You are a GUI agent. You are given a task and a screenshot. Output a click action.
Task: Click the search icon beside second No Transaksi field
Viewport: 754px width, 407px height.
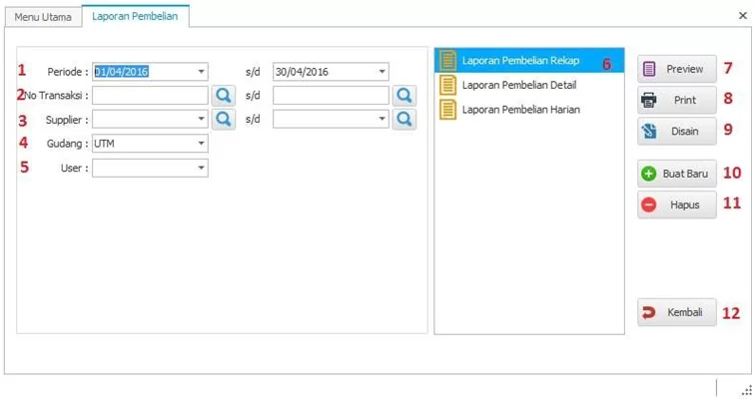pos(403,96)
